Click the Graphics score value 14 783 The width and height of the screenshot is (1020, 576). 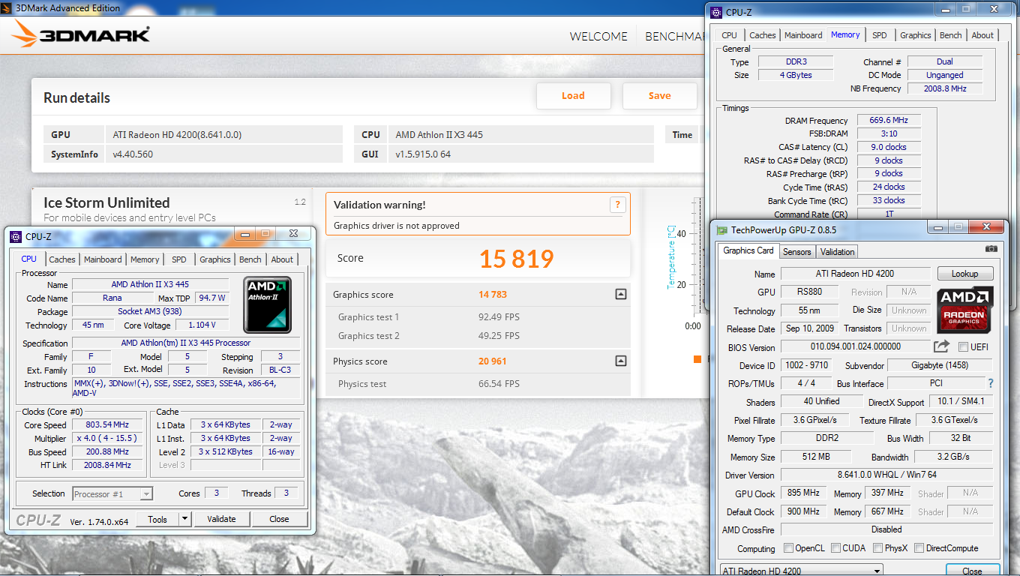point(493,295)
